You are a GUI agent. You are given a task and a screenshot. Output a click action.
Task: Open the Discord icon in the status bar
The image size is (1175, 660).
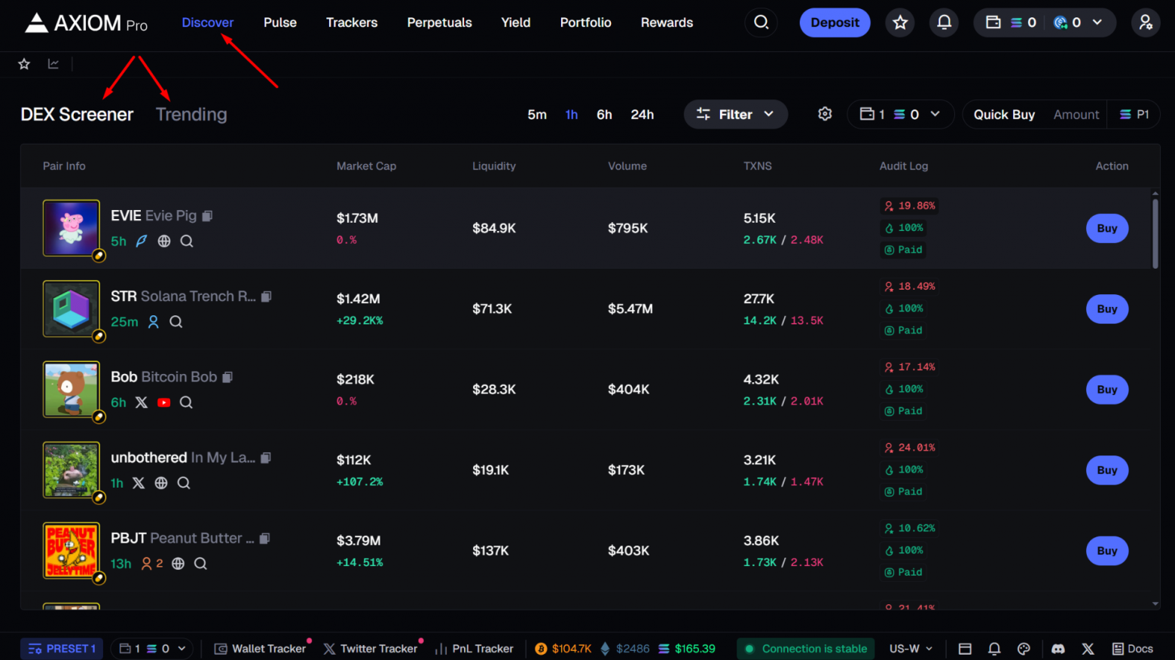pyautogui.click(x=1057, y=648)
